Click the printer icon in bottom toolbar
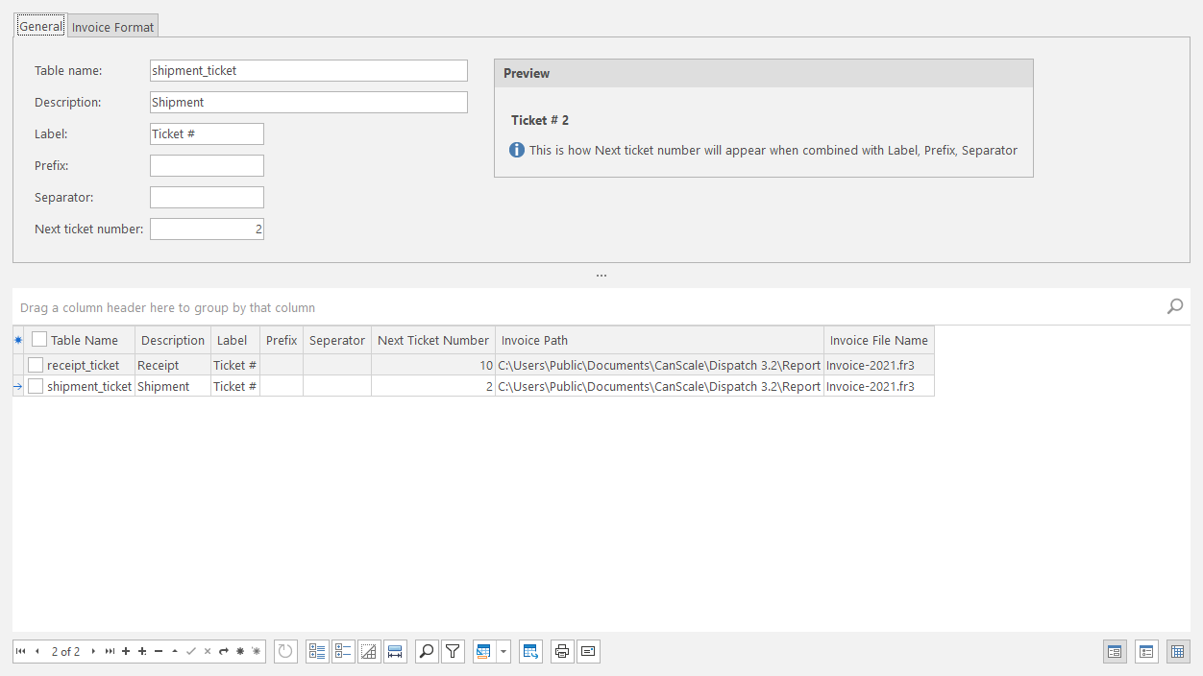The height and width of the screenshot is (676, 1203). [562, 652]
